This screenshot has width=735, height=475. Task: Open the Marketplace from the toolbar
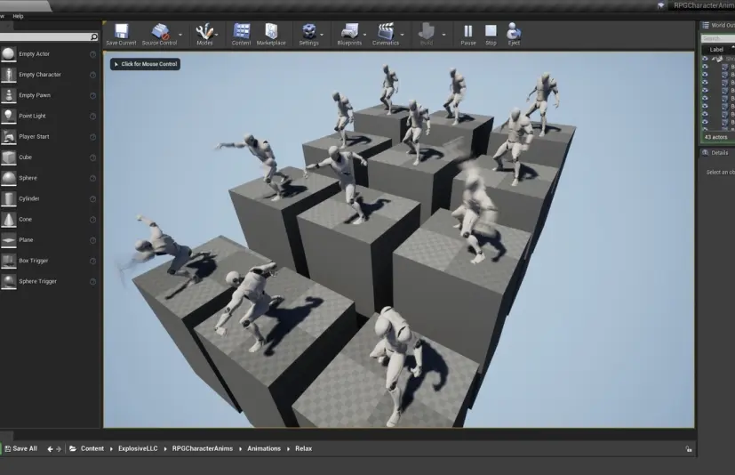[x=271, y=33]
